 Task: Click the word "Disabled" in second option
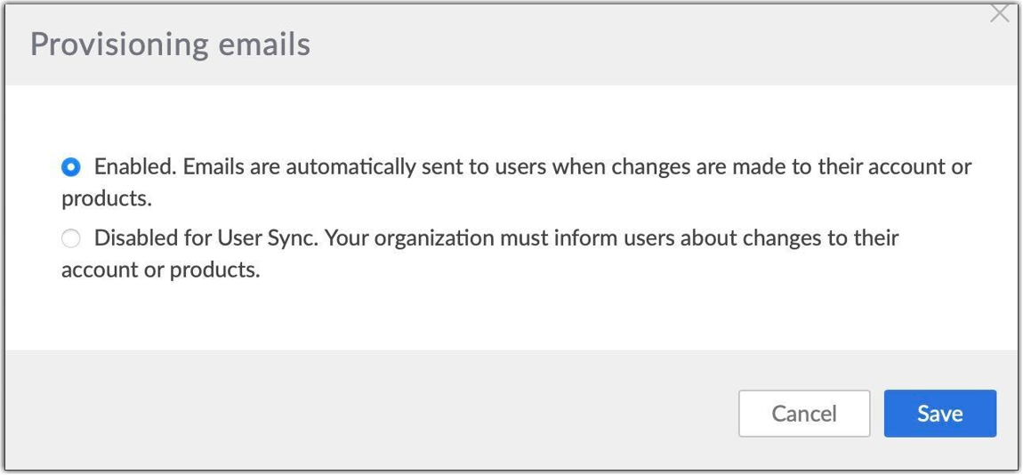[x=137, y=238]
